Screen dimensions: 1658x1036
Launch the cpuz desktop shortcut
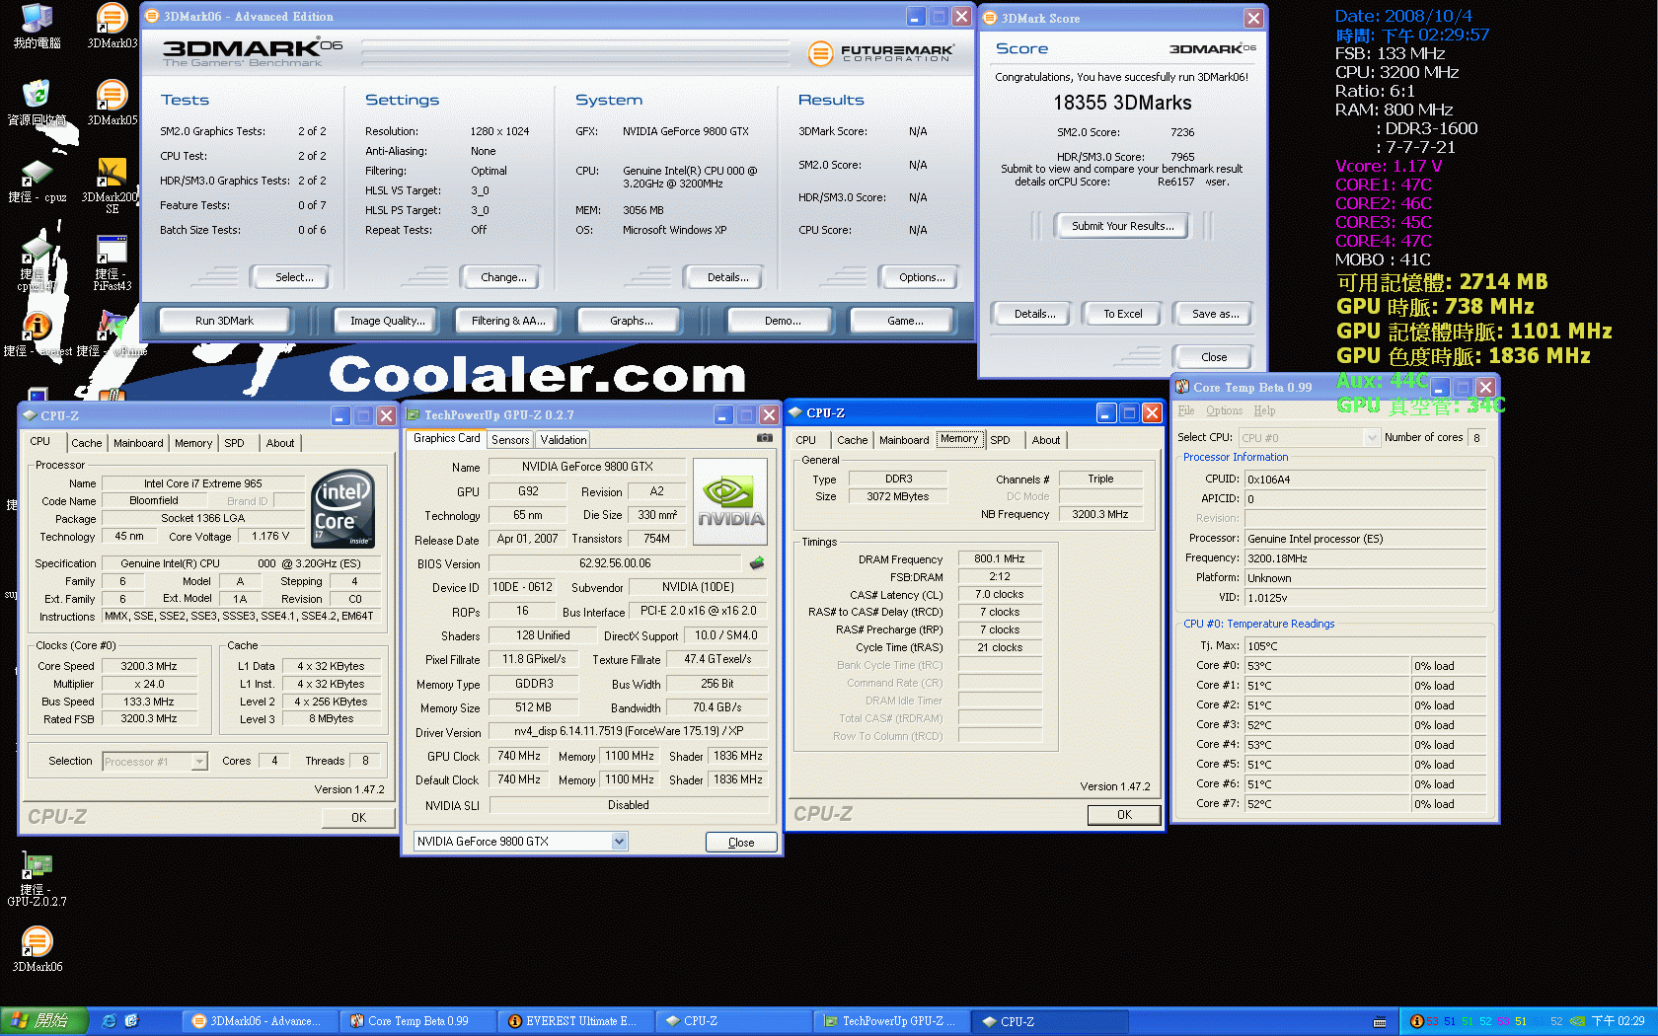[x=37, y=183]
